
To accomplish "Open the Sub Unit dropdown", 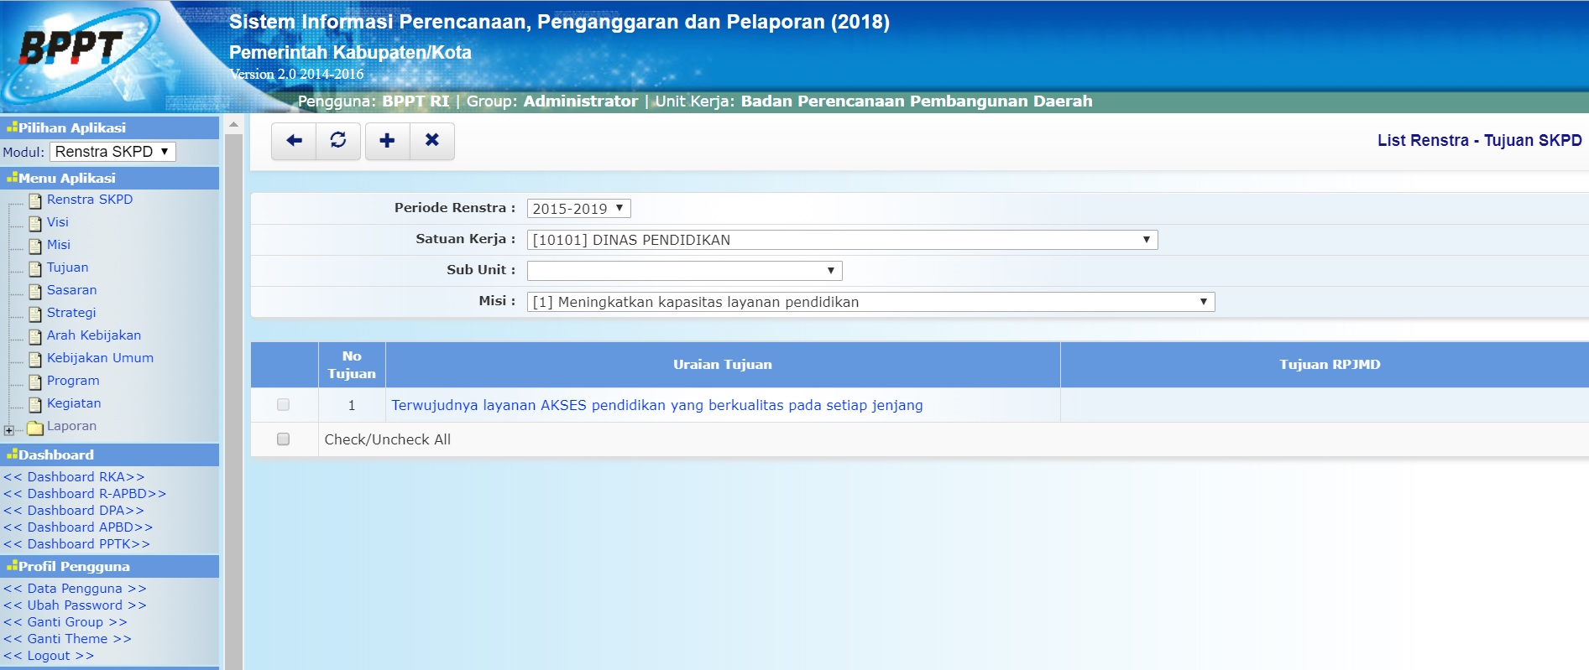I will pyautogui.click(x=684, y=270).
